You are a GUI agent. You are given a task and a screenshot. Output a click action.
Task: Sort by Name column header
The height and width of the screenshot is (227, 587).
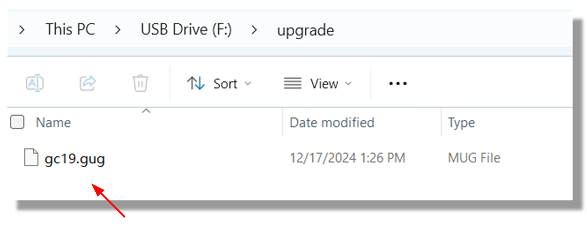pyautogui.click(x=53, y=122)
